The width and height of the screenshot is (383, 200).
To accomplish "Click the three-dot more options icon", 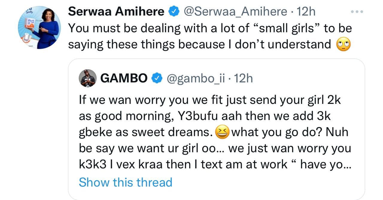I will click(356, 12).
